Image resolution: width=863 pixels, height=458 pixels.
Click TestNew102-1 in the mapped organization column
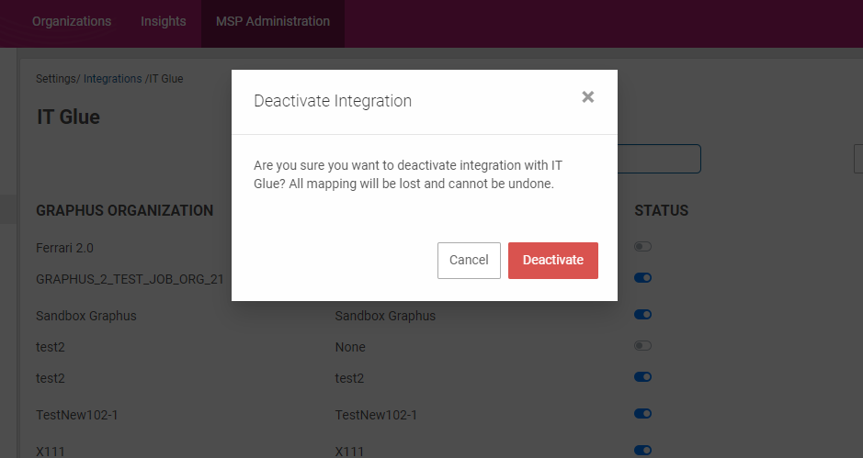coord(376,415)
